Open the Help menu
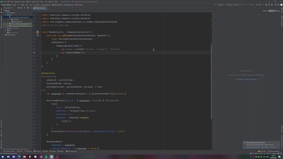Screen dimensions: 283x159 coord(56,2)
